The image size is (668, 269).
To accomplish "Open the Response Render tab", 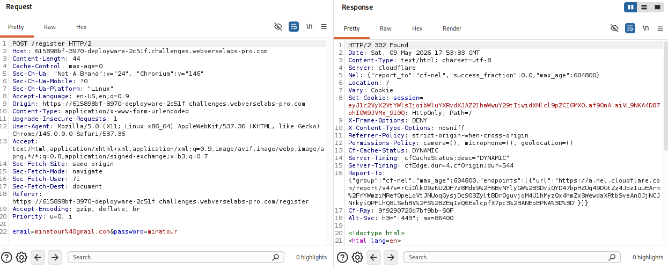I will (452, 28).
